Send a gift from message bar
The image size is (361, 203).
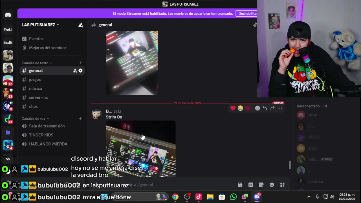[240, 185]
